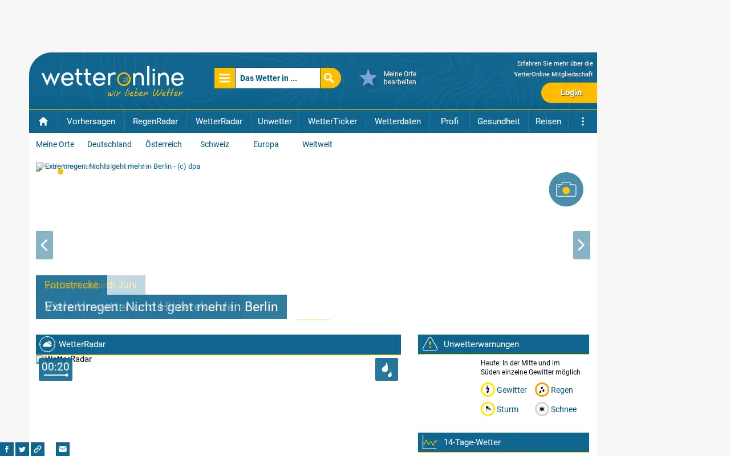This screenshot has width=730, height=456.
Task: Select the Weltweit region link
Action: click(x=317, y=144)
